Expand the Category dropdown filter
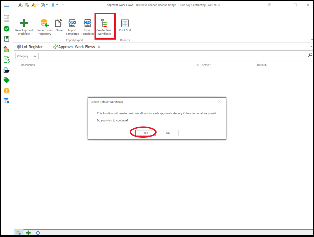This screenshot has height=237, width=314. [27, 56]
